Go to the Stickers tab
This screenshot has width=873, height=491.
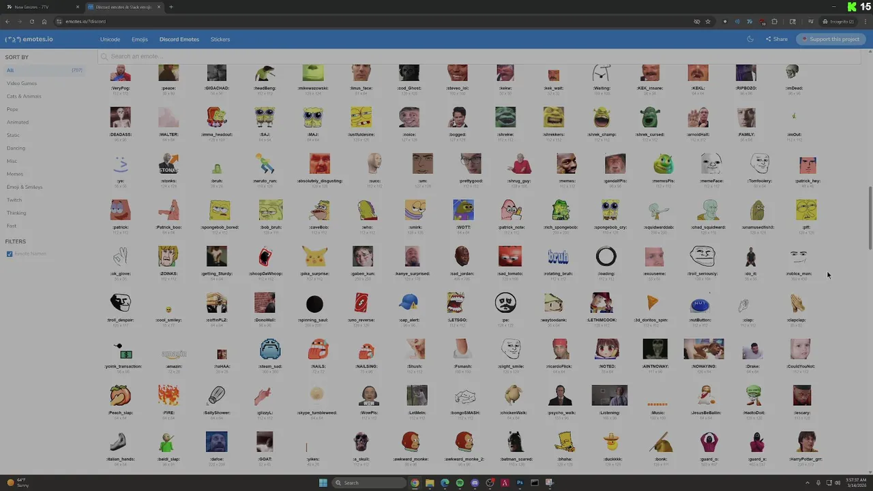pyautogui.click(x=220, y=39)
